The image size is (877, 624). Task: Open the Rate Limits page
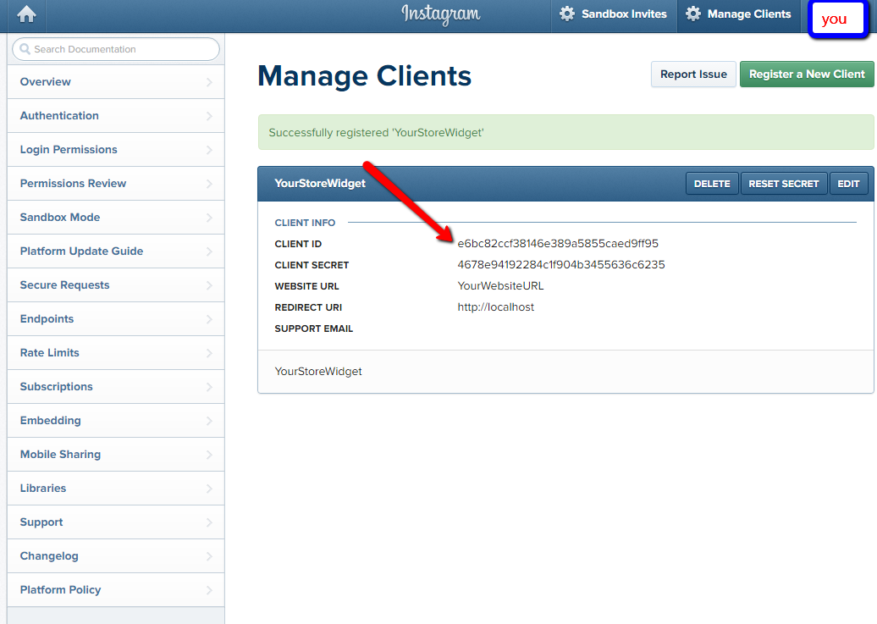click(x=50, y=353)
